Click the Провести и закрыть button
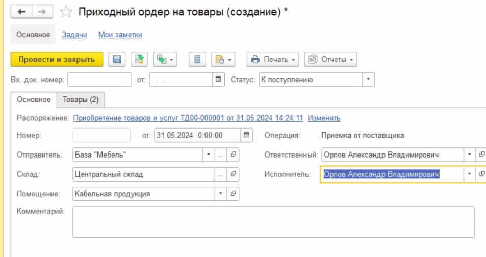This screenshot has height=257, width=486. click(x=57, y=60)
